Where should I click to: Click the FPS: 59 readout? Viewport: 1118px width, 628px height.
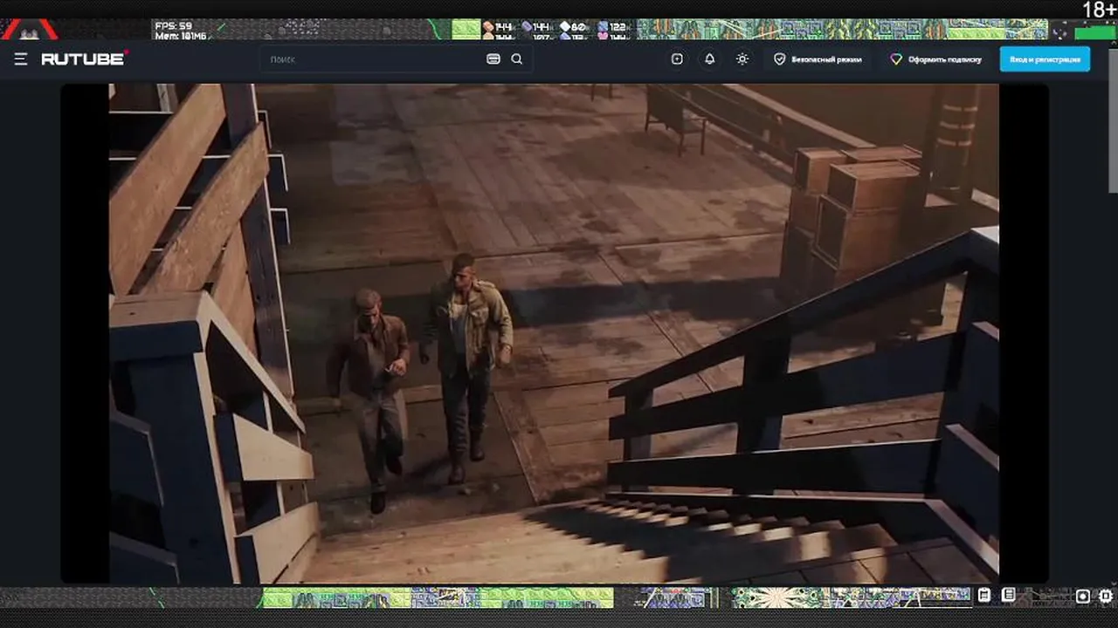tap(174, 26)
